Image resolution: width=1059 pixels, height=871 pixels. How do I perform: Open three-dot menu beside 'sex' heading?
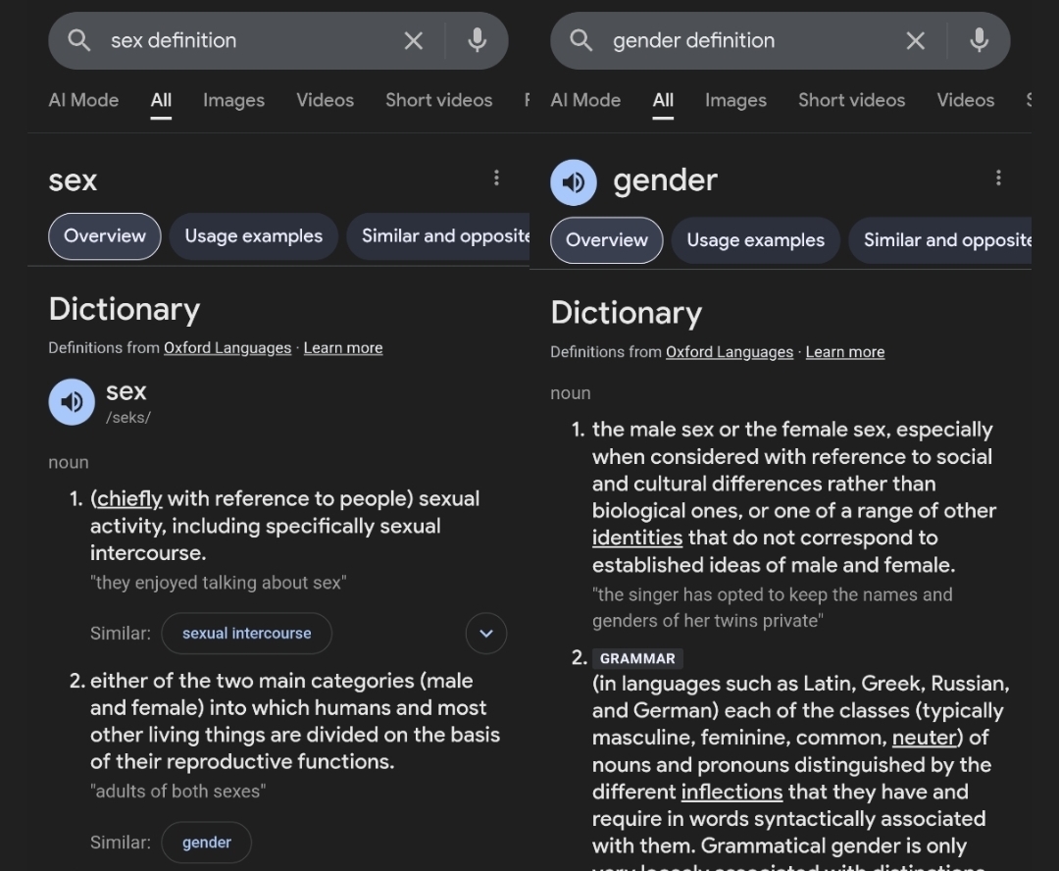[496, 178]
